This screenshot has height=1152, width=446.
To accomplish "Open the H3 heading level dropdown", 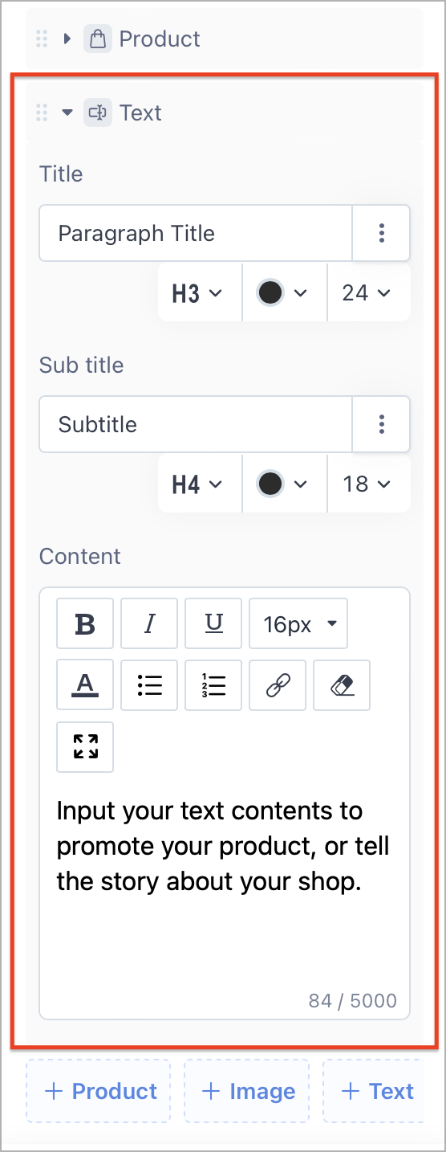I will pos(198,293).
